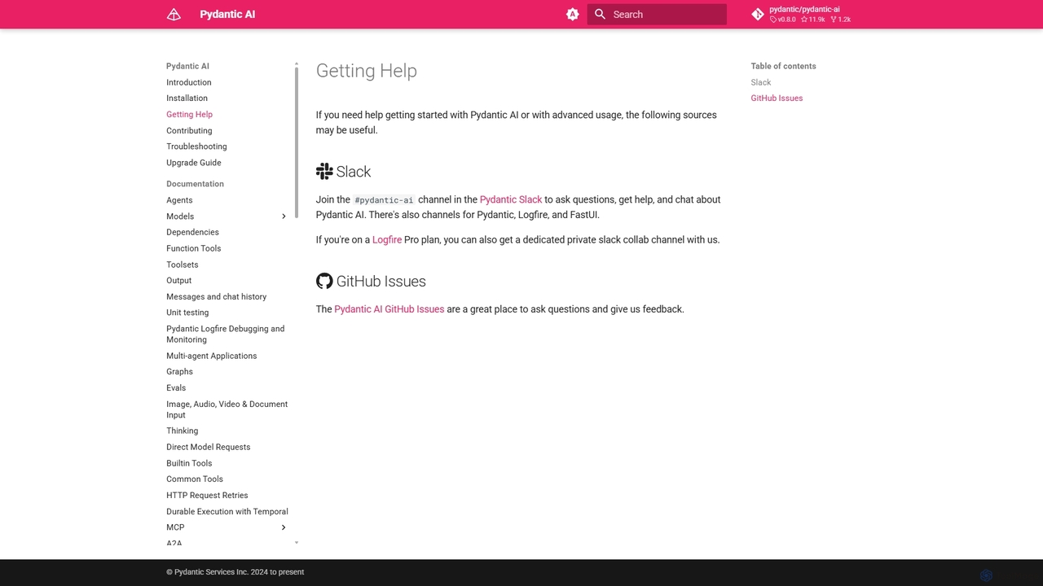The height and width of the screenshot is (586, 1043).
Task: Expand the MCP navigation section
Action: coord(284,527)
